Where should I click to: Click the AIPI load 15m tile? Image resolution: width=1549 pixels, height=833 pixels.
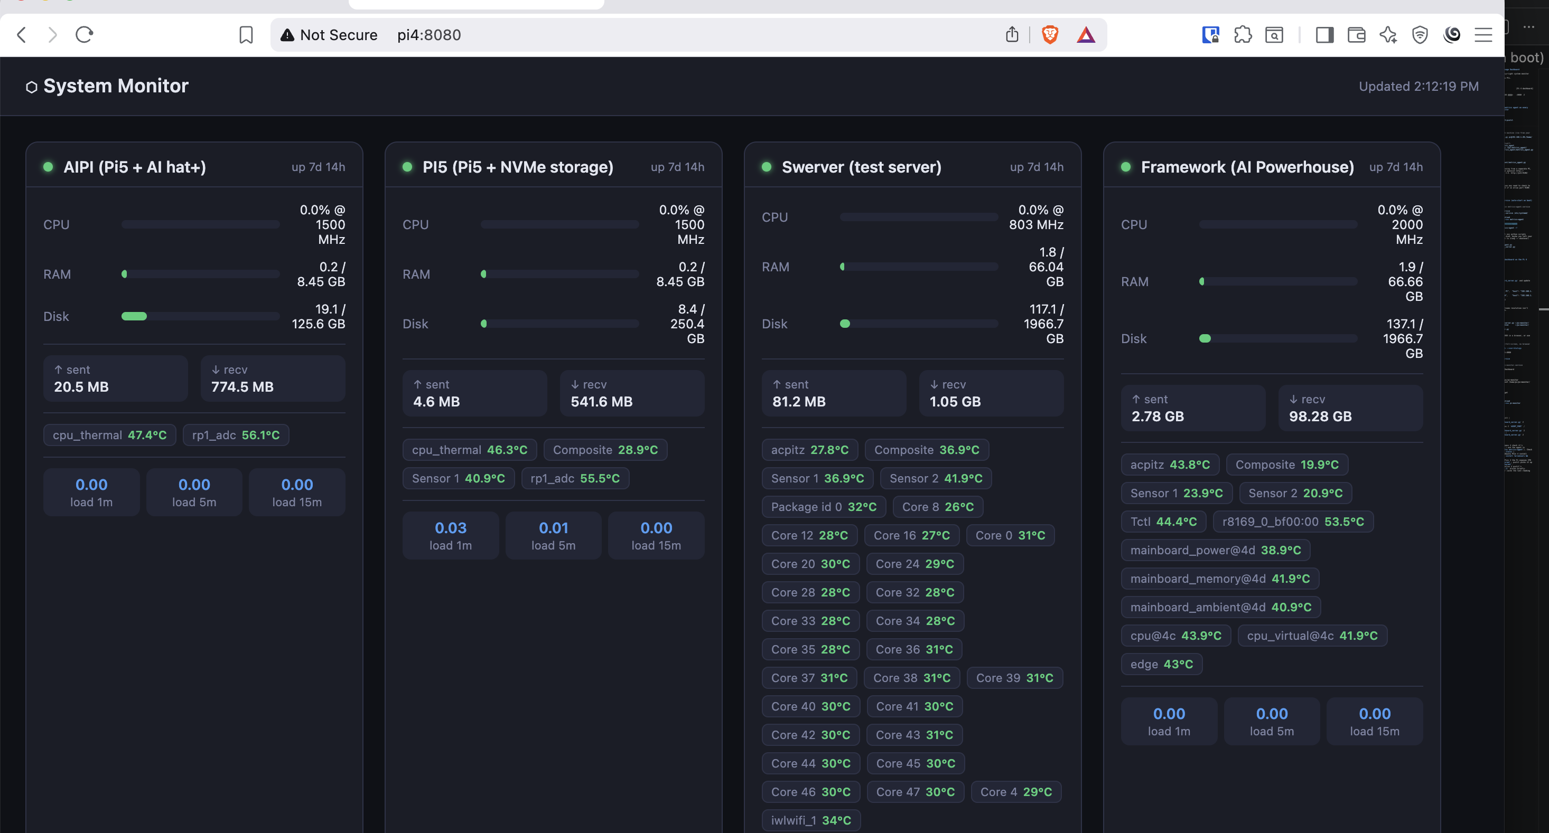point(297,492)
